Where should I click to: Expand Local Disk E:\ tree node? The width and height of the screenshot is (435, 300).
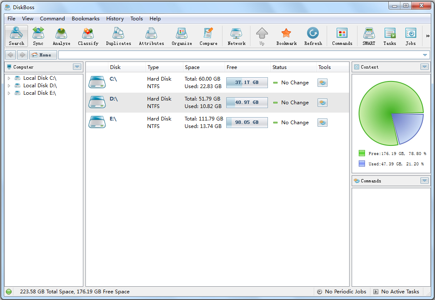coord(9,93)
